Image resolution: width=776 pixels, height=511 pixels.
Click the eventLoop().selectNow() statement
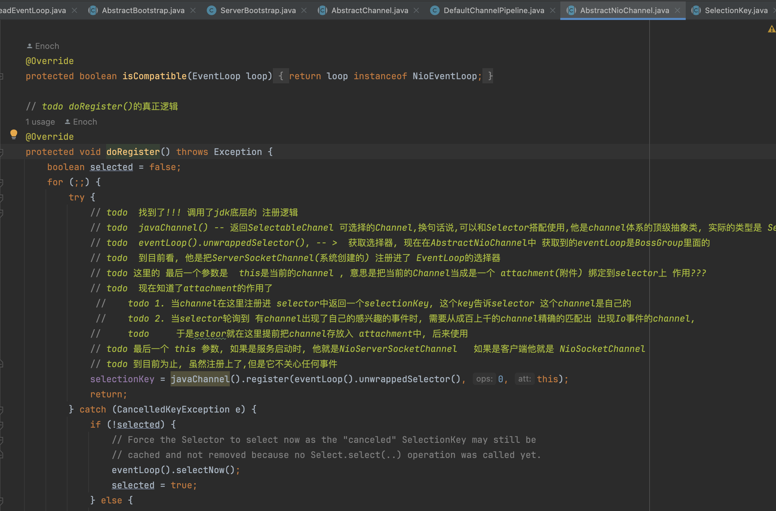click(176, 470)
